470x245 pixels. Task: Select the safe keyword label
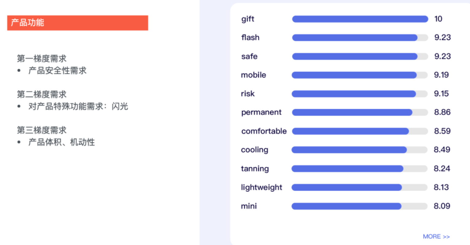pyautogui.click(x=249, y=56)
